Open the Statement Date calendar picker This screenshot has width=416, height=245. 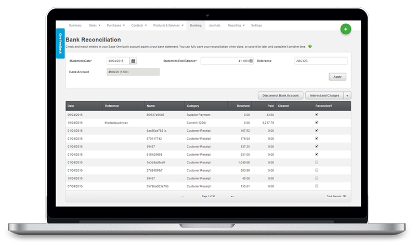pyautogui.click(x=133, y=61)
